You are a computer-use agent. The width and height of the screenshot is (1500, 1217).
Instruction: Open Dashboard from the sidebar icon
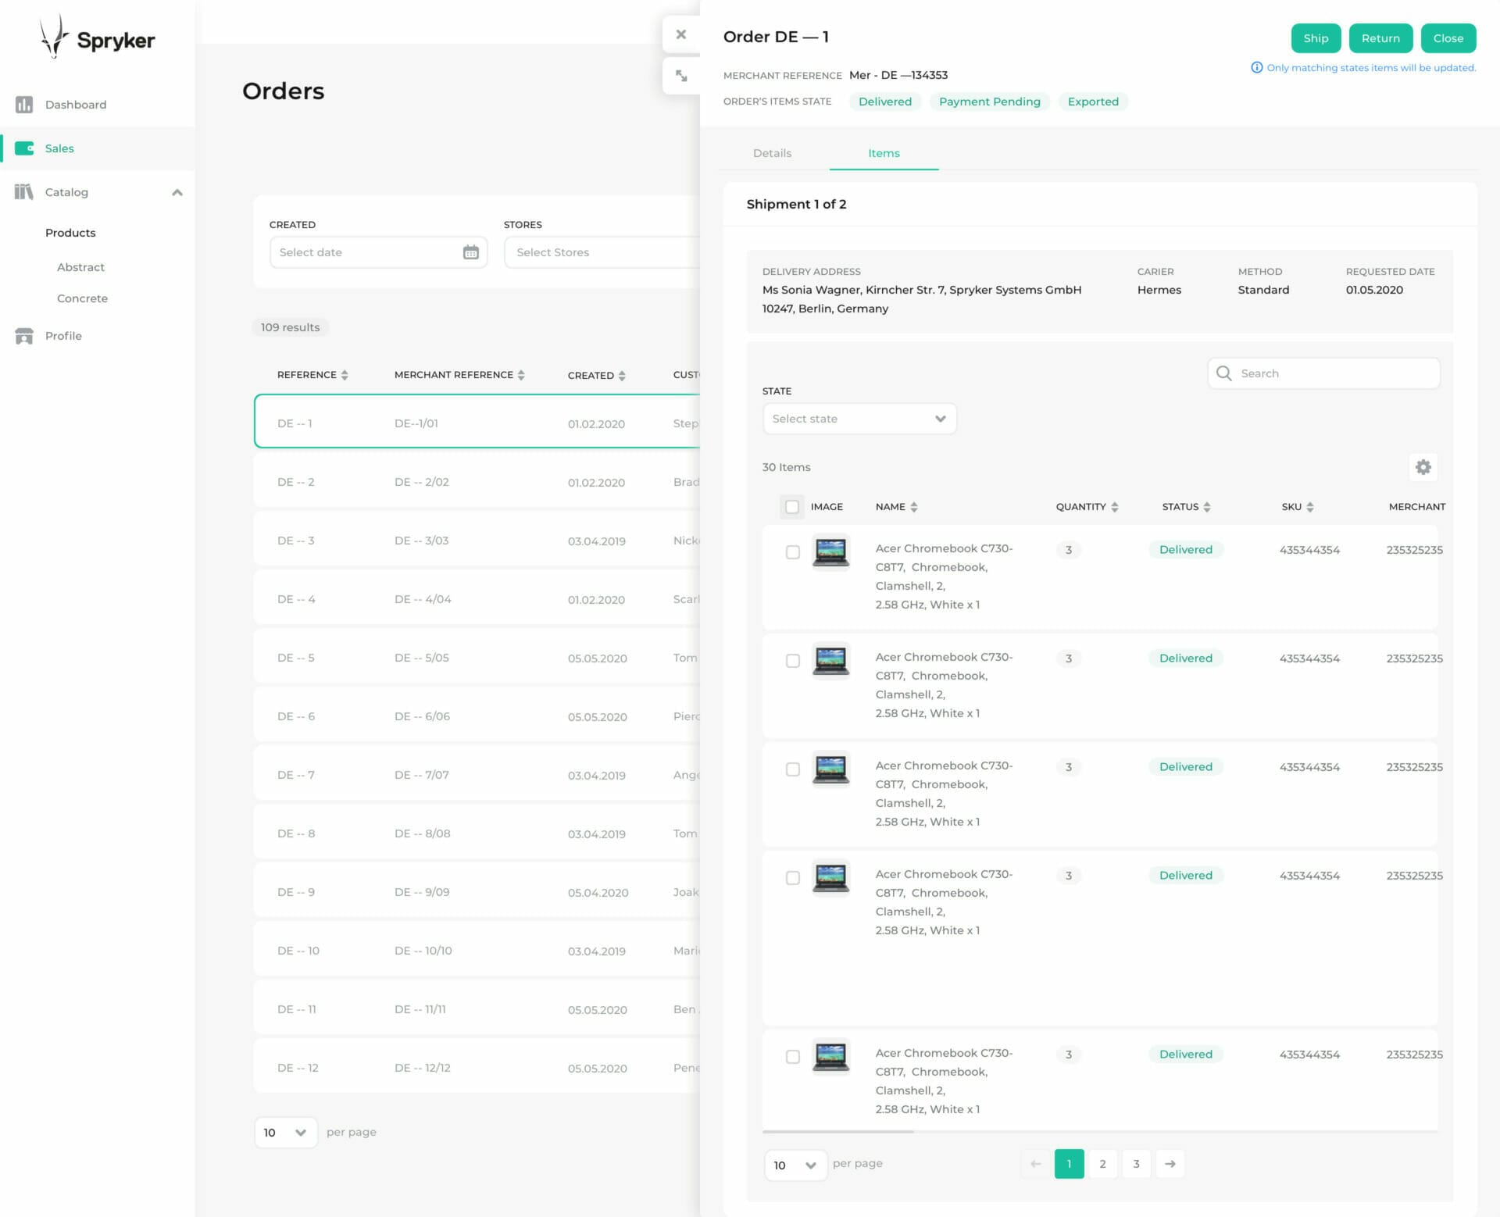(x=24, y=104)
